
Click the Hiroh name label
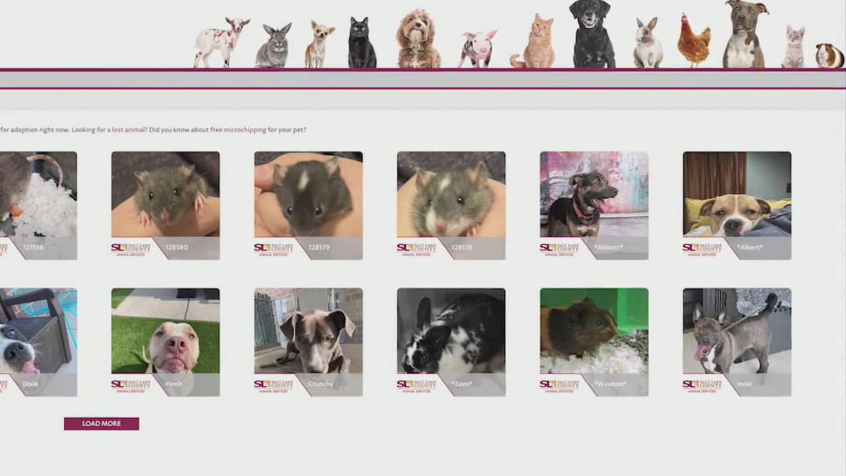(x=174, y=384)
